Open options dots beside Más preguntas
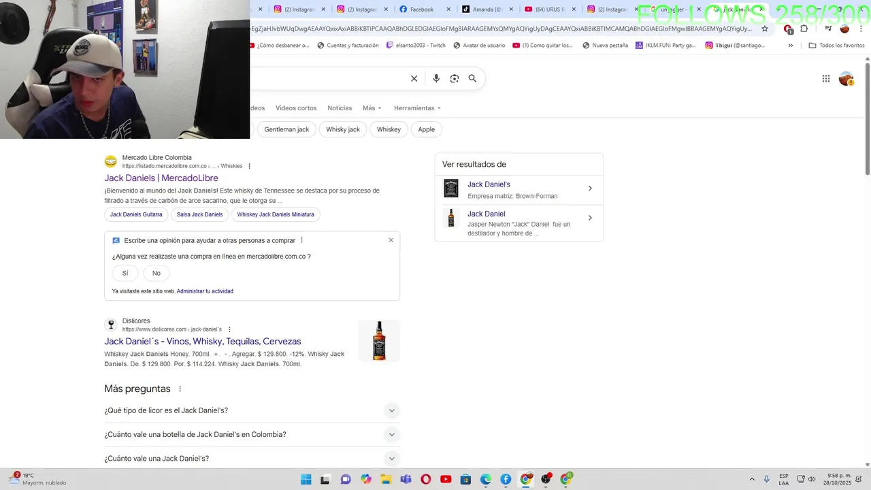 [180, 389]
